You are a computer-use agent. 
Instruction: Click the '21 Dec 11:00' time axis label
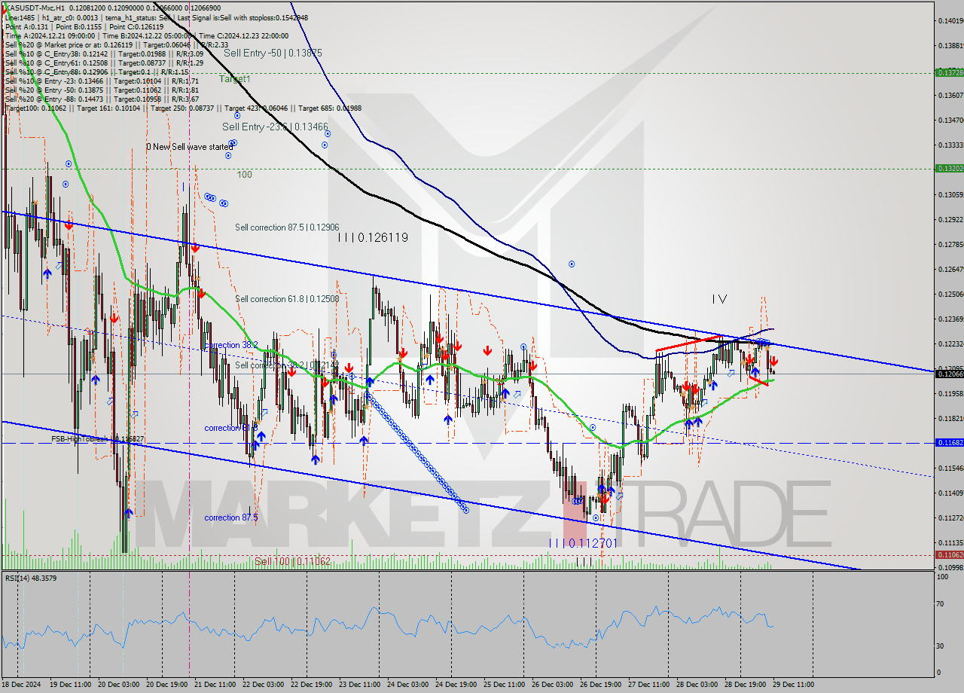click(215, 685)
